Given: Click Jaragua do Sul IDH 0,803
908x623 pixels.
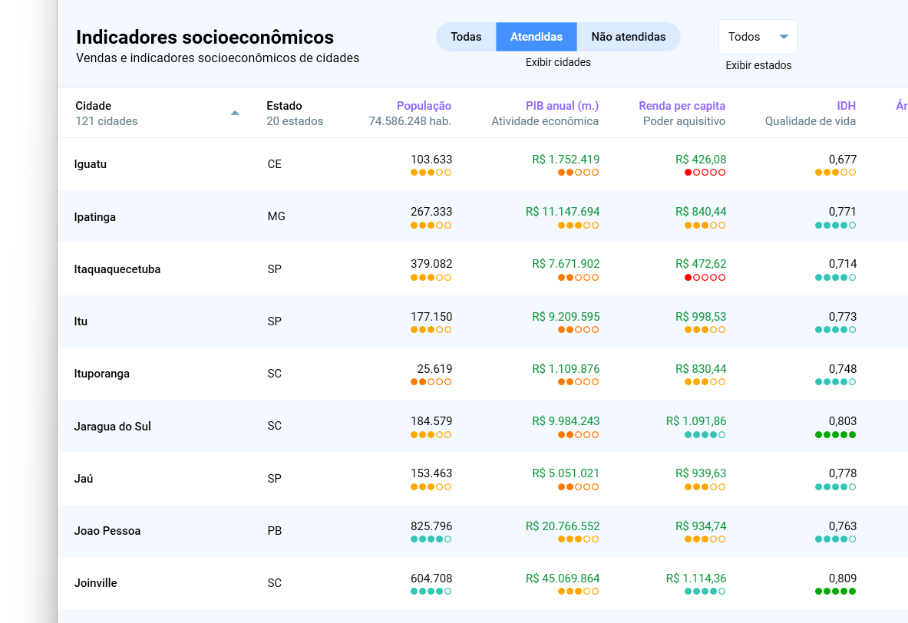Looking at the screenshot, I should click(843, 421).
